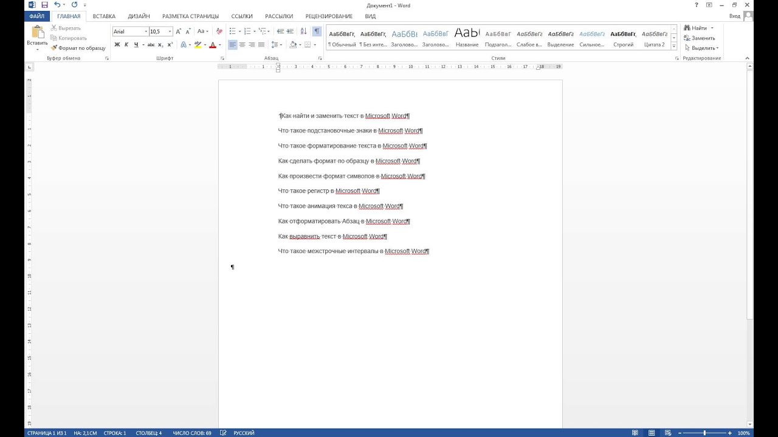Increase font size with the large A icon

coord(179,32)
